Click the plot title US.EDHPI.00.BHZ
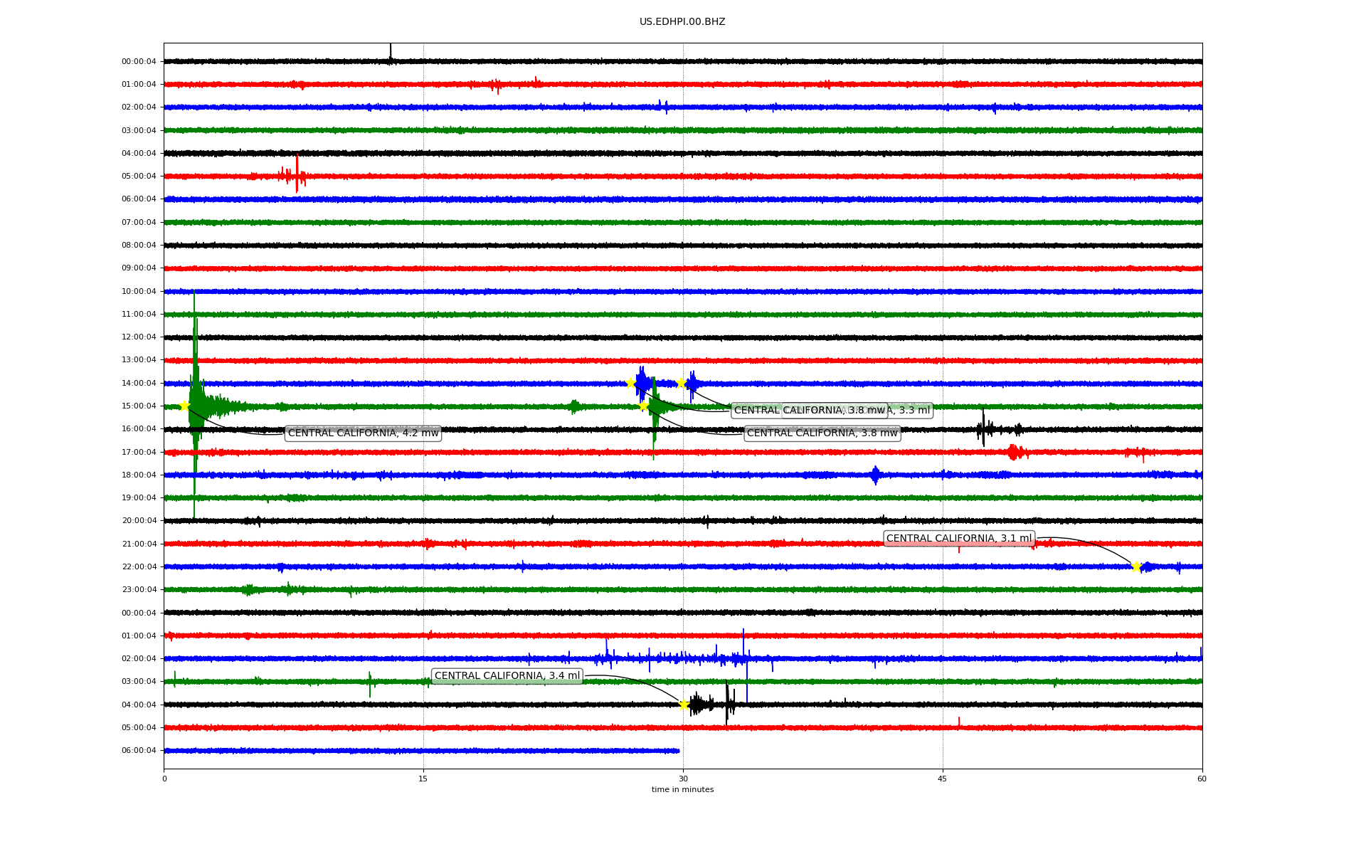The image size is (1366, 854). (682, 22)
